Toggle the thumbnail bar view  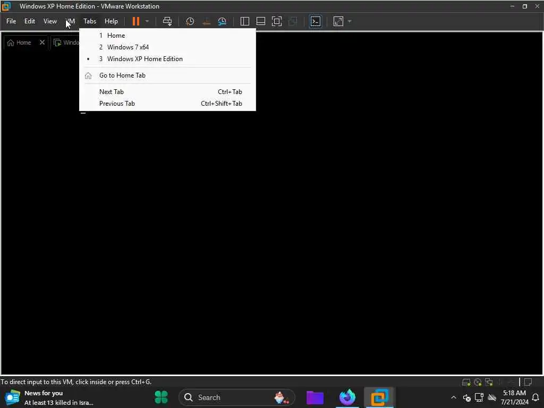260,21
